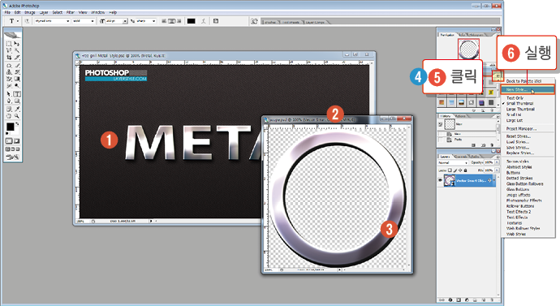Choose Preset Manager from the palette menu
The image size is (560, 306).
[521, 128]
